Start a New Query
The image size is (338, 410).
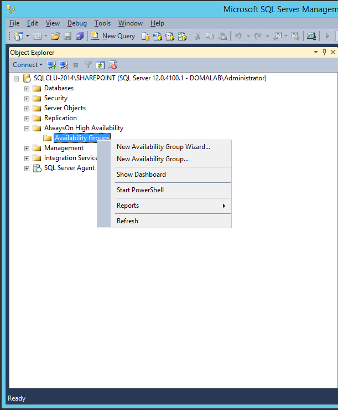click(113, 36)
